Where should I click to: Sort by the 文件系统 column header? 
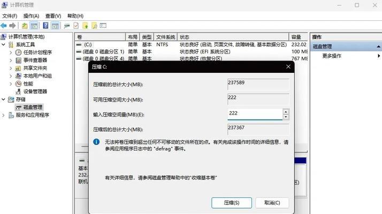[165, 37]
